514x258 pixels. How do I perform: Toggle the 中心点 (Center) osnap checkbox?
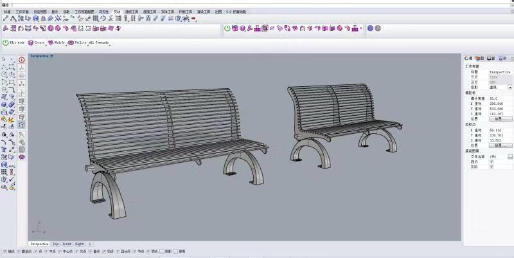tap(60, 252)
